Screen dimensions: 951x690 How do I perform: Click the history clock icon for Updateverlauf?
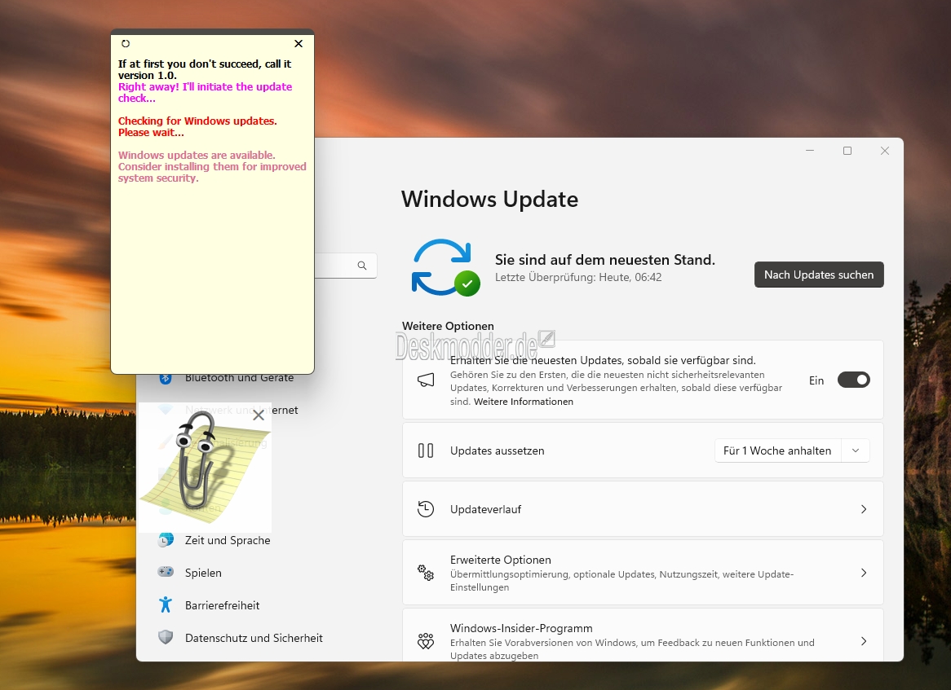pos(426,509)
